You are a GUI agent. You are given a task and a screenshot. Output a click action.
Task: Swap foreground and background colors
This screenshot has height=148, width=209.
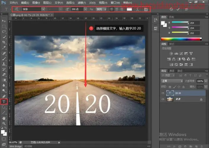pos(5,128)
